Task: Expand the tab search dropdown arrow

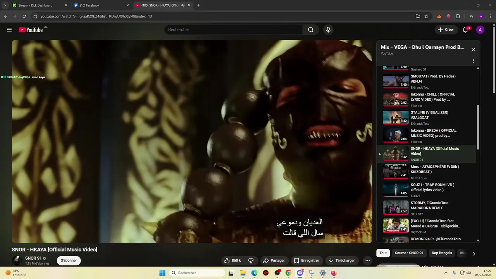Action: [x=5, y=5]
